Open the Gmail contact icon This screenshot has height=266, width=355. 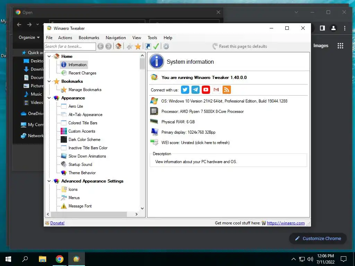(x=216, y=90)
